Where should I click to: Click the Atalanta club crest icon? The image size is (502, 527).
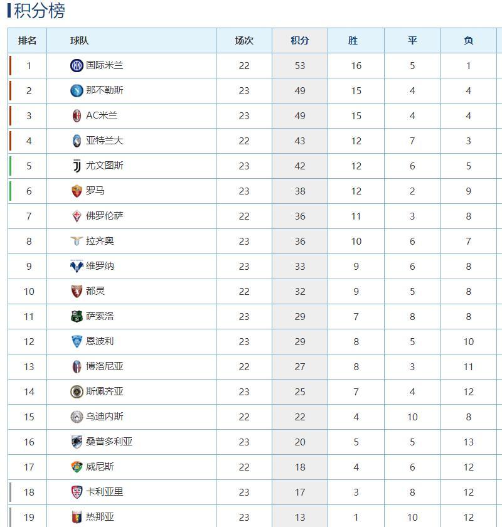click(77, 141)
